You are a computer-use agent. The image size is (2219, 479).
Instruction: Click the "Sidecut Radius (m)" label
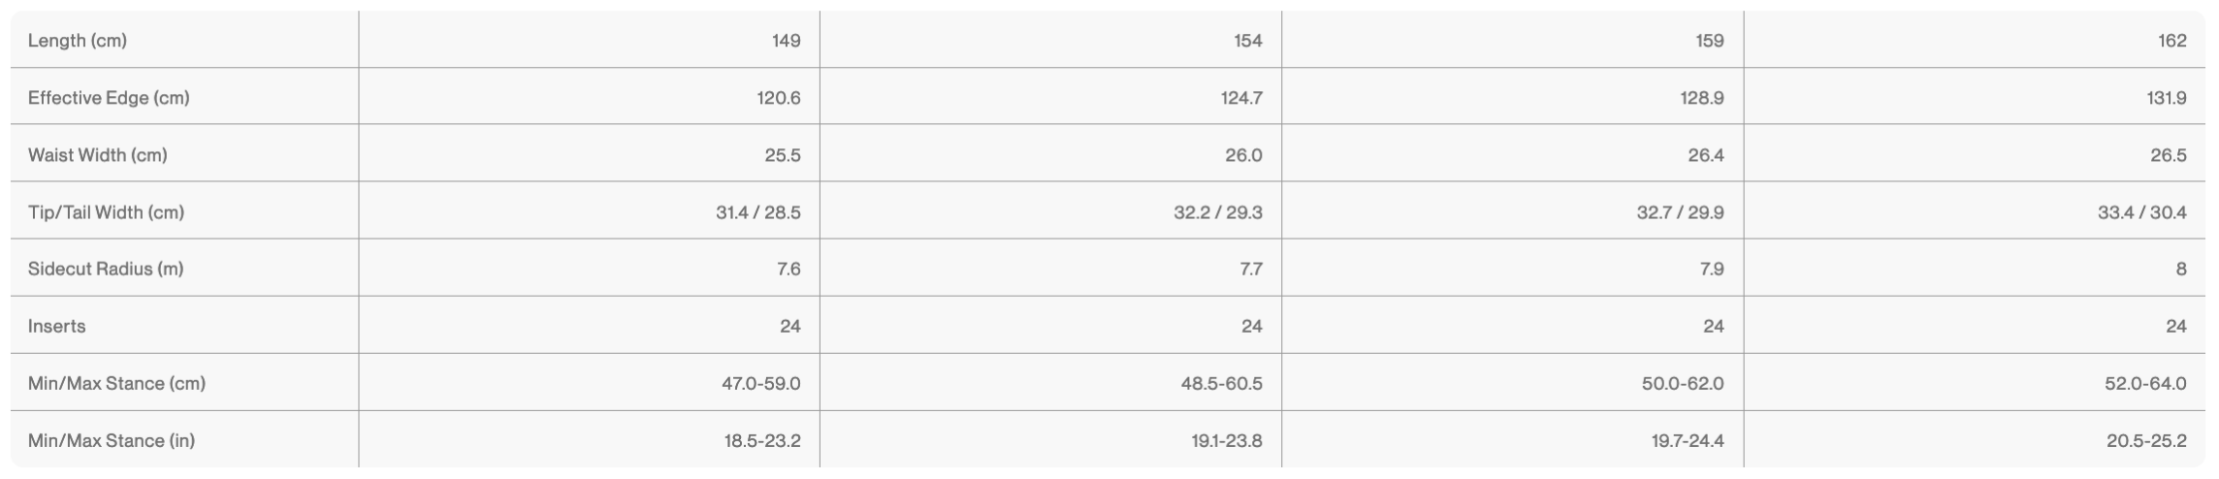coord(106,269)
